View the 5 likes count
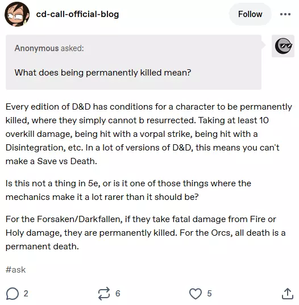The image size is (299, 305). pyautogui.click(x=209, y=294)
